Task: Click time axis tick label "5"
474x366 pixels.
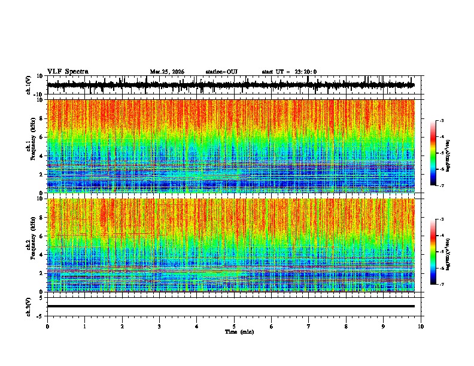Action: [234, 327]
